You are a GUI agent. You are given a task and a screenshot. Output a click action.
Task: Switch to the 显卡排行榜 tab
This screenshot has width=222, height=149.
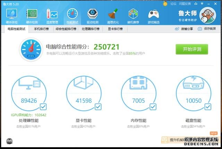click(115, 29)
